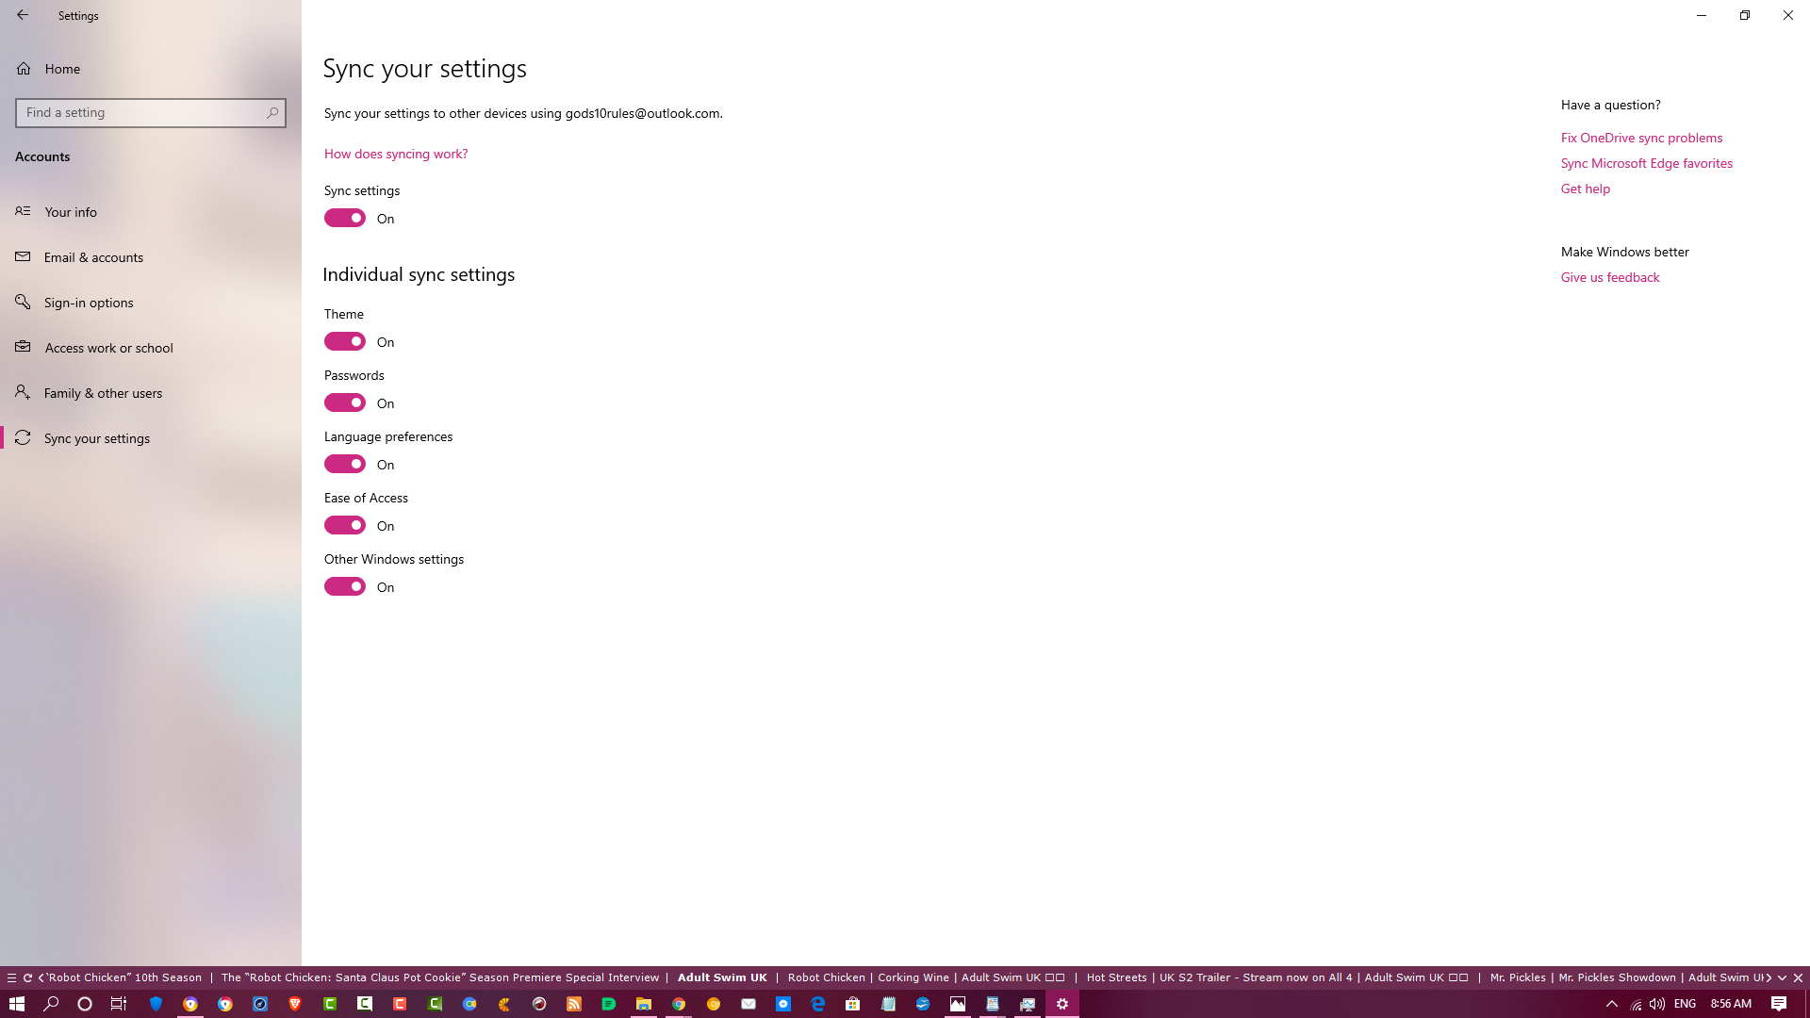The width and height of the screenshot is (1810, 1018).
Task: Click the back arrow in Settings
Action: pyautogui.click(x=23, y=15)
